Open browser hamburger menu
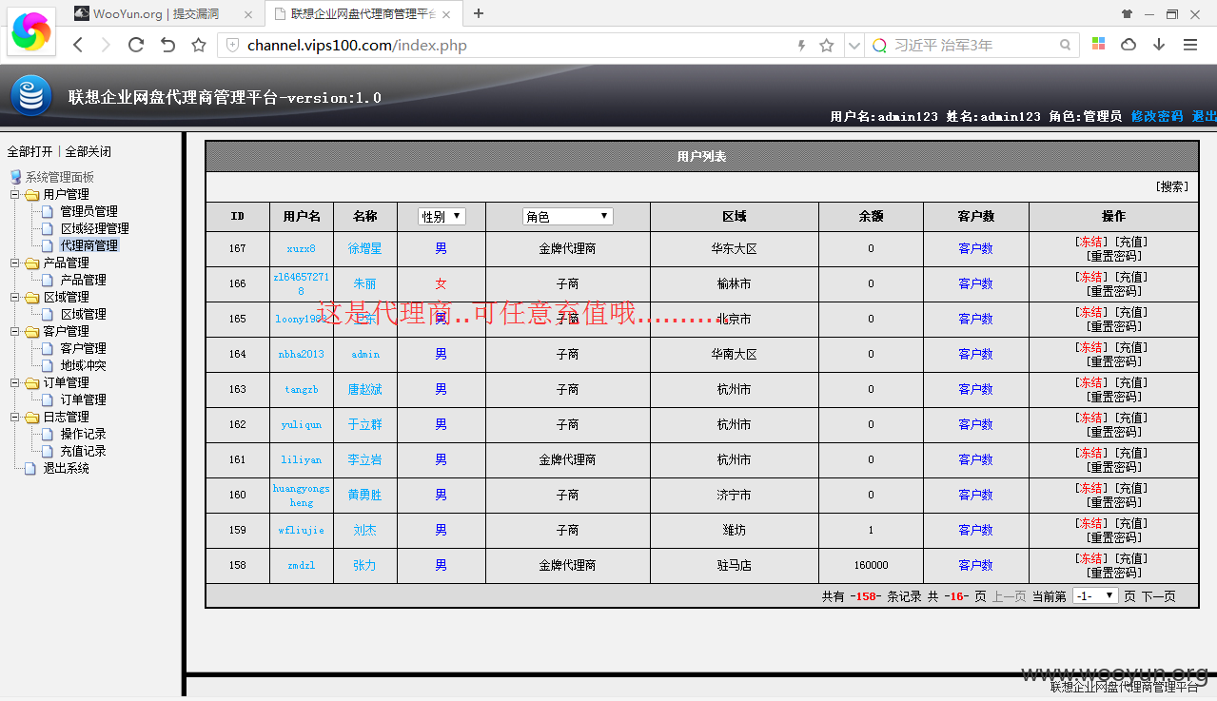 1190,45
